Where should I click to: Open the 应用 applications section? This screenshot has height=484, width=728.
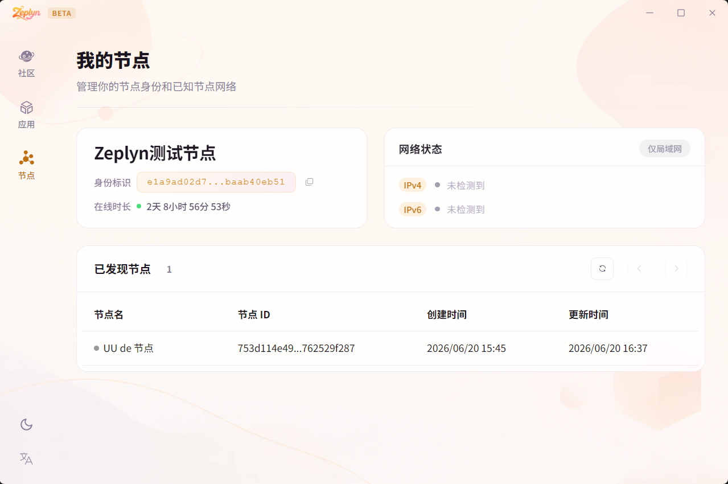click(26, 115)
